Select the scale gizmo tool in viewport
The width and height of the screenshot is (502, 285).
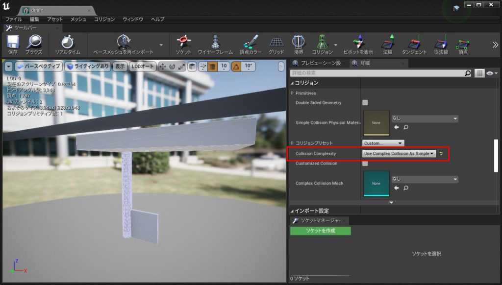(181, 67)
